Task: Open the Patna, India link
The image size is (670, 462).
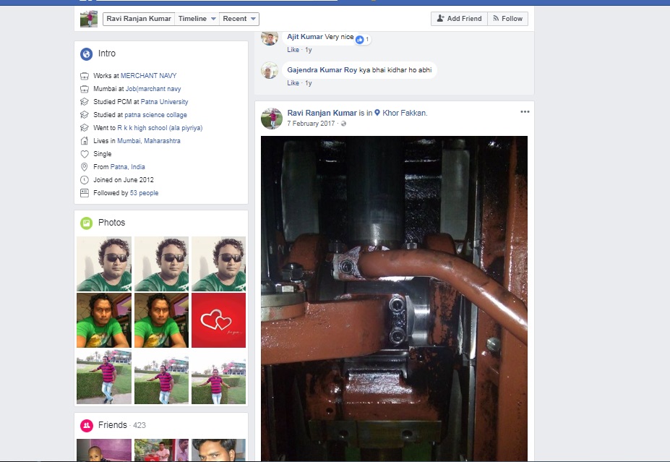Action: 127,167
